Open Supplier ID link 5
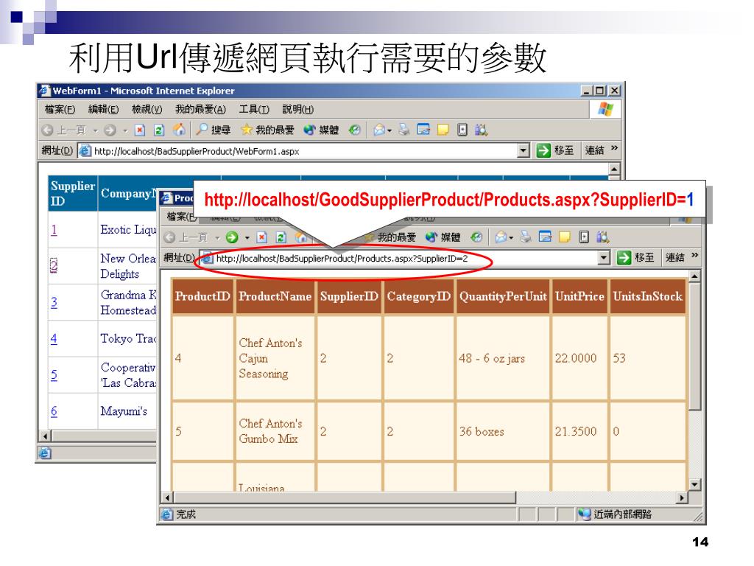 [x=54, y=375]
